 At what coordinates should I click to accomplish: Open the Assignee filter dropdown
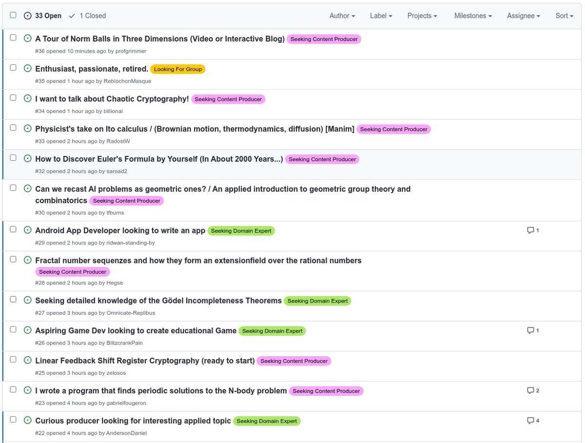524,16
